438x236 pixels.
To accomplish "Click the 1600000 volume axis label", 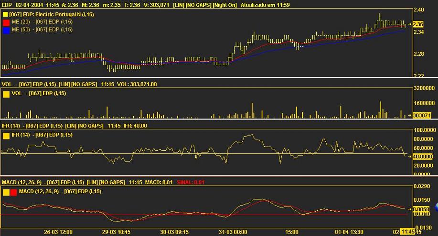I will 424,103.
